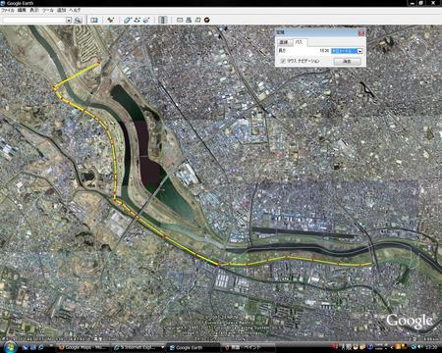Click the dark round sky icon in toolbar
The height and width of the screenshot is (353, 442).
tap(207, 20)
